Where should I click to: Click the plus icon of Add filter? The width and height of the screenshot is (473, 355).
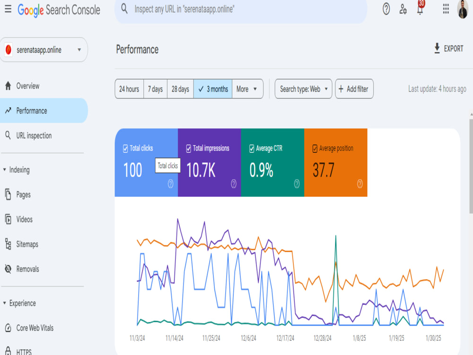coord(341,89)
